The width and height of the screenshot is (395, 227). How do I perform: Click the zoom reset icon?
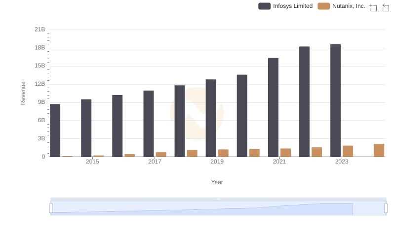(x=386, y=7)
